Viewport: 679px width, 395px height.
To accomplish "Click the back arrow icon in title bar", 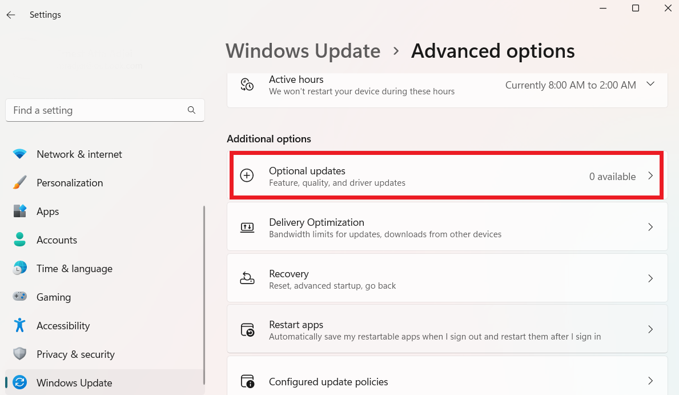I will coord(11,15).
